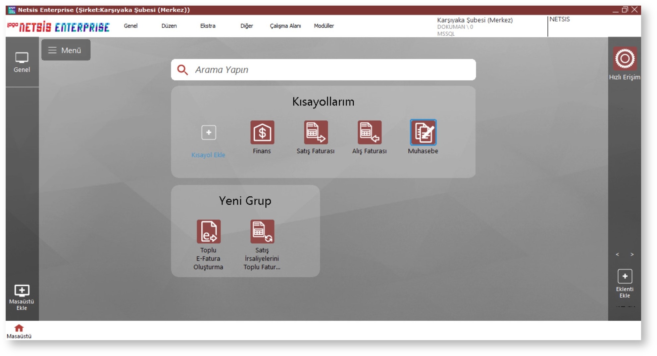The image size is (657, 356).
Task: Open Satış İrsaliyelerini Toplu Fatura icon
Action: tap(262, 231)
